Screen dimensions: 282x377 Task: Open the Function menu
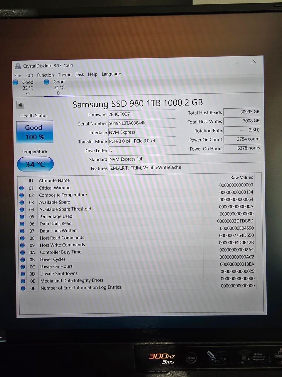(x=45, y=75)
